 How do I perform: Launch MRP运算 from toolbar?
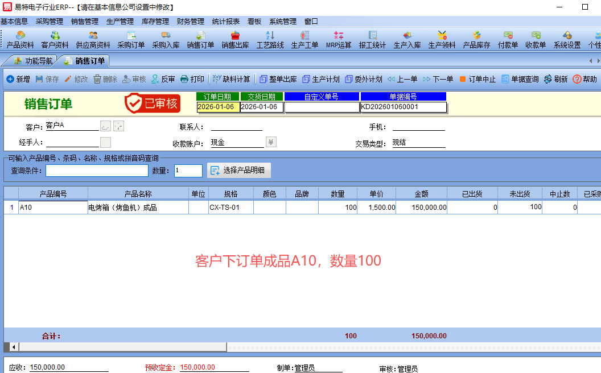coord(339,39)
